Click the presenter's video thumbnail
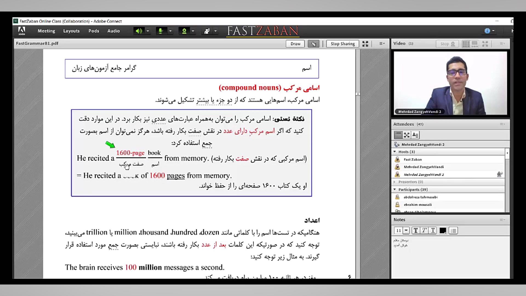This screenshot has height=296, width=526. click(x=450, y=83)
